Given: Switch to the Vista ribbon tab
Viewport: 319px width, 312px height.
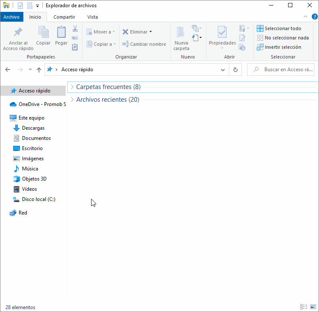Looking at the screenshot, I should (x=92, y=17).
